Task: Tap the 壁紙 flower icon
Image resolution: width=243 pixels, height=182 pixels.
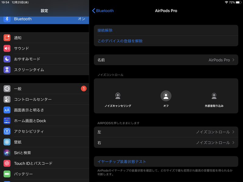Action: click(x=7, y=142)
